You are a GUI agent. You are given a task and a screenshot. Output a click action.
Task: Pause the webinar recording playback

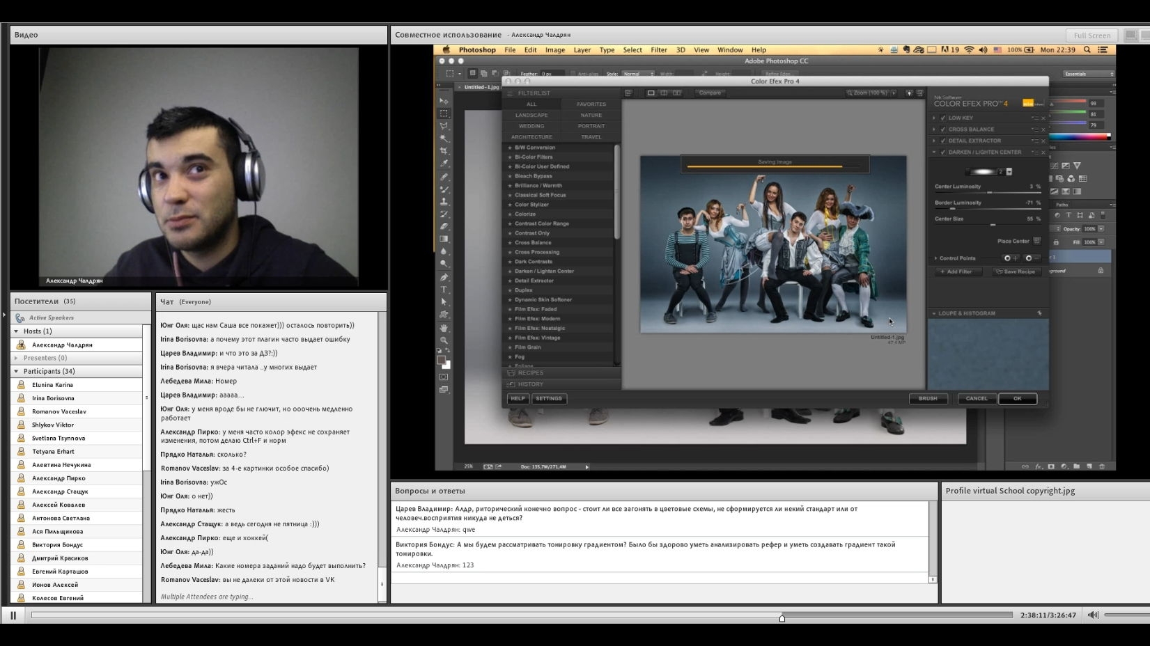(x=13, y=615)
